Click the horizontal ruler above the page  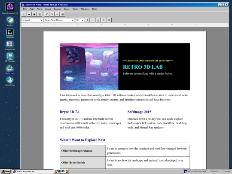[125, 24]
